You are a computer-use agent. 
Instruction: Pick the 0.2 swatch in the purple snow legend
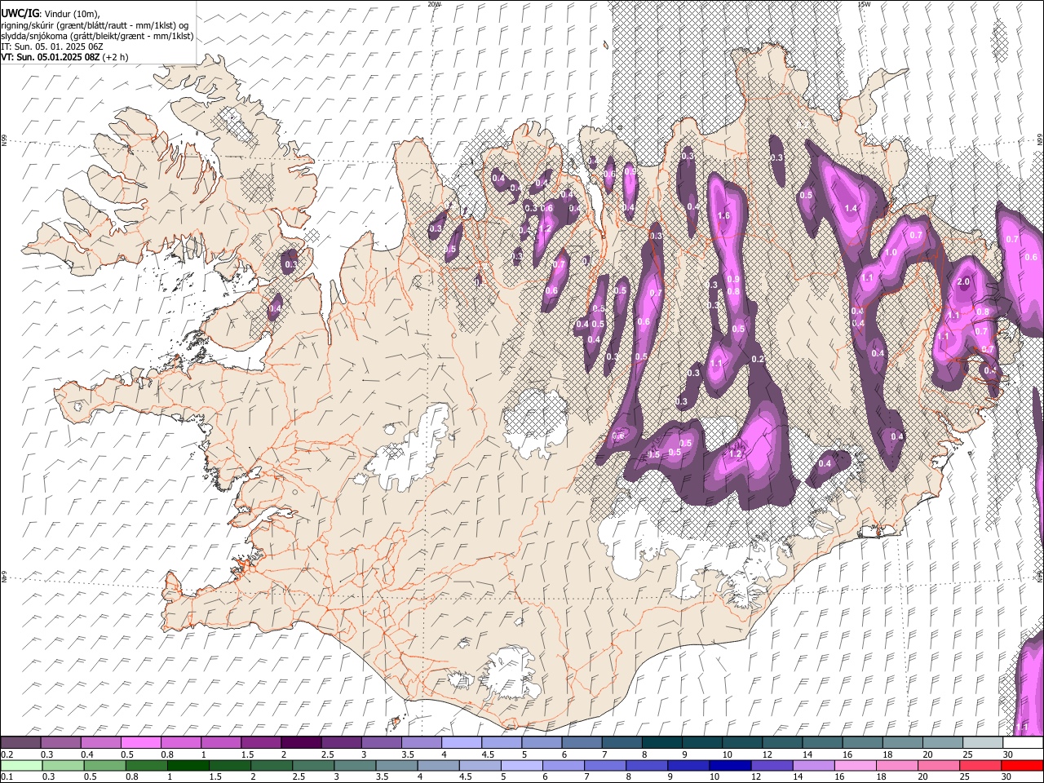20,743
